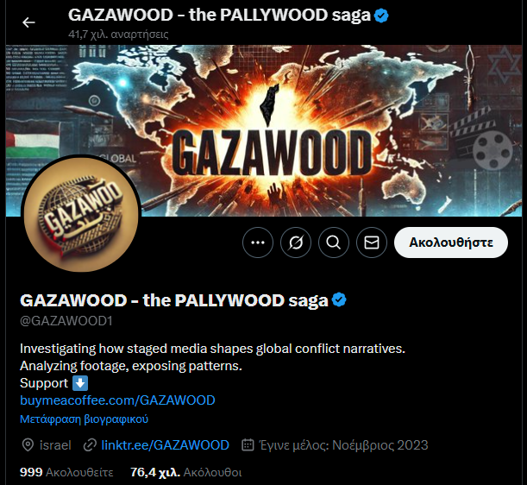Click the verified badge in the header title

pos(381,16)
